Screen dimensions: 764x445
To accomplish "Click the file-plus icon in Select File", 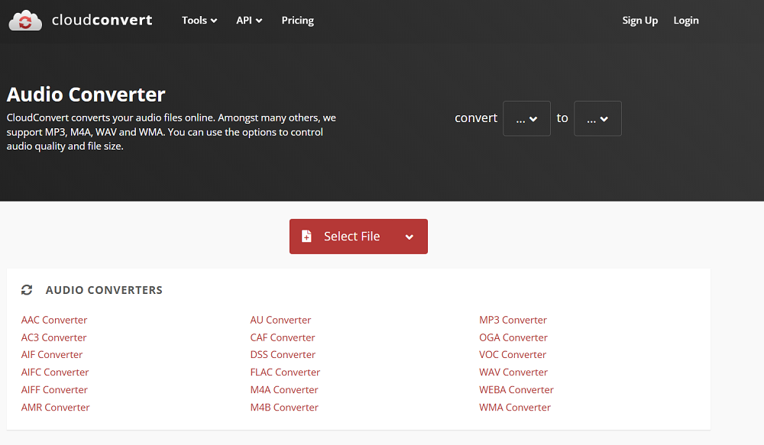I will (306, 236).
